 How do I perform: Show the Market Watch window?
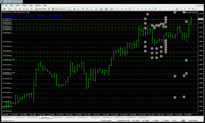[15, 9]
